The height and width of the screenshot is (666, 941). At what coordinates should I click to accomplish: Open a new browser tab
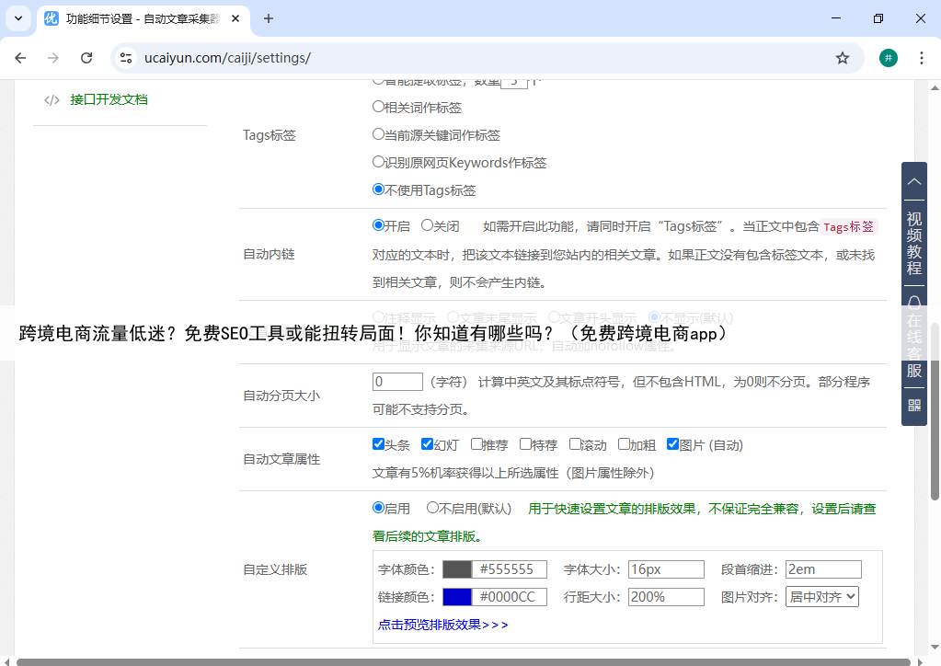(x=269, y=18)
